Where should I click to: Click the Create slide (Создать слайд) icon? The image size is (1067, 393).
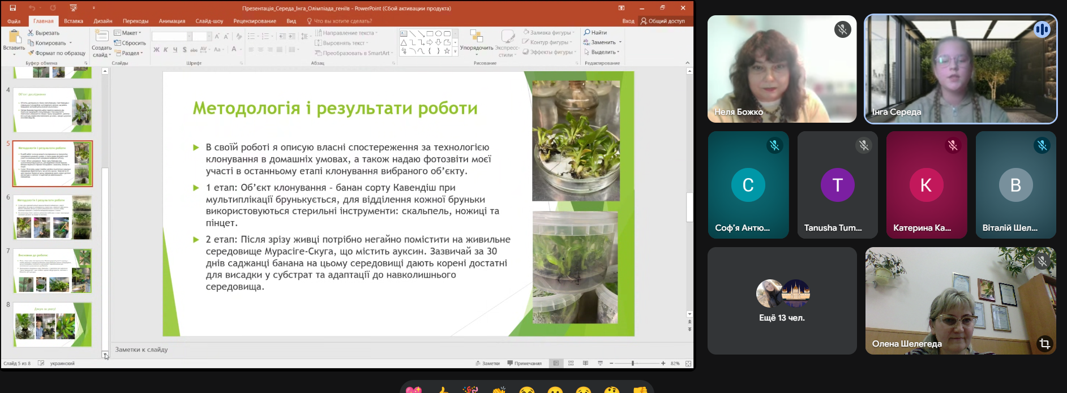(x=102, y=37)
